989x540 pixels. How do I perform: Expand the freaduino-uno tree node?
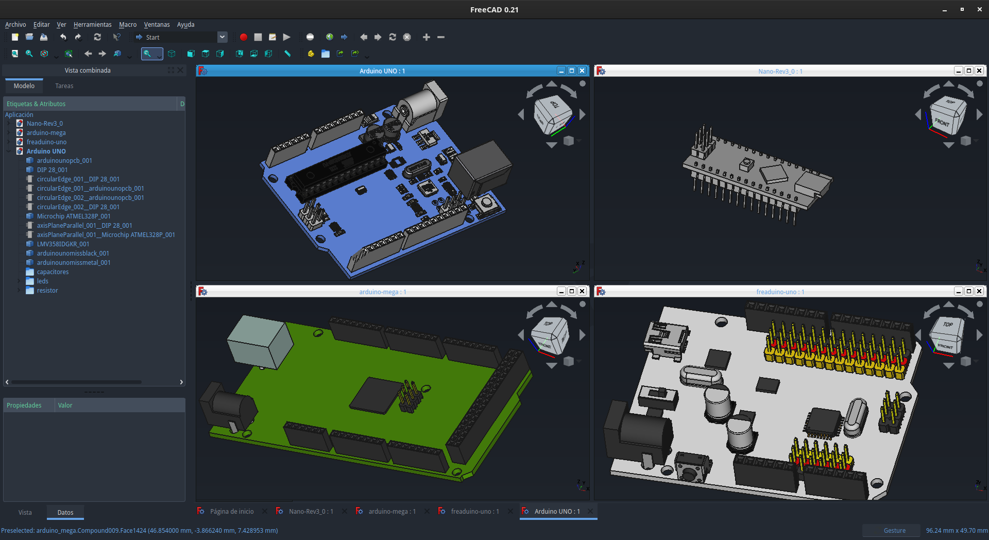pos(9,142)
